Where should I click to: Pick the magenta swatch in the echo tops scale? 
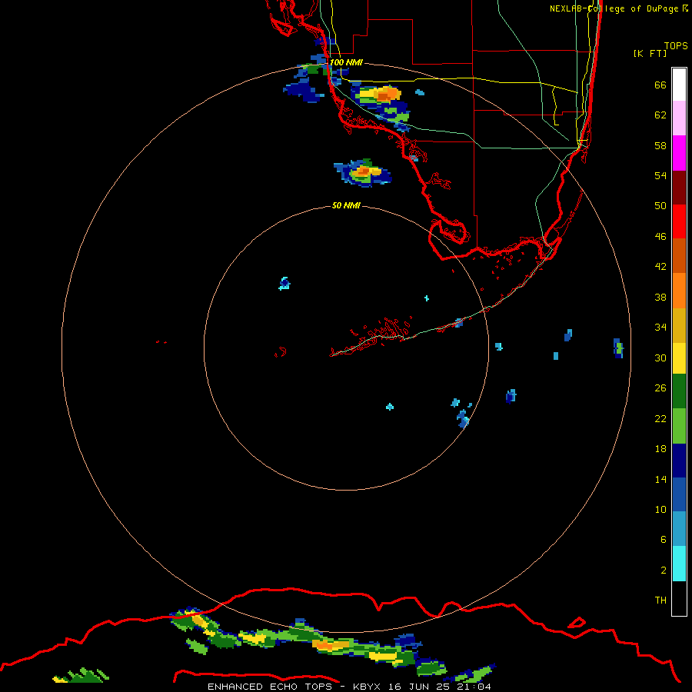[679, 153]
